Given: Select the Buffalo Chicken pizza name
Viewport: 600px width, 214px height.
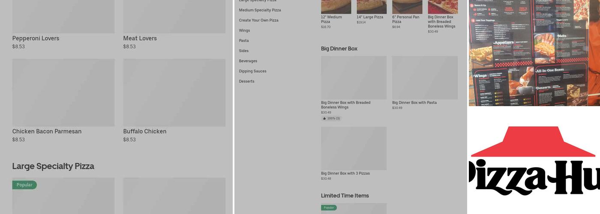Looking at the screenshot, I should click(145, 131).
